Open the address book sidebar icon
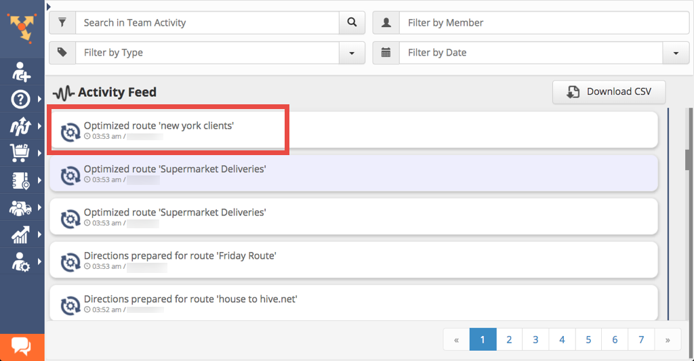 pyautogui.click(x=20, y=180)
